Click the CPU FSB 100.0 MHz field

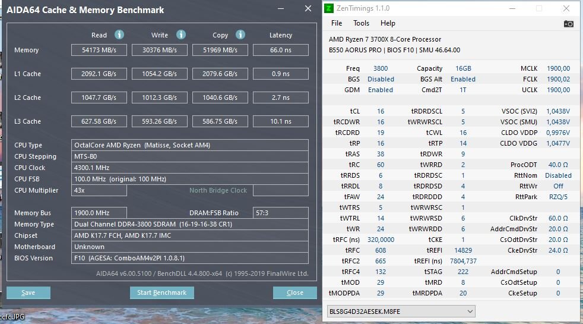(x=189, y=179)
